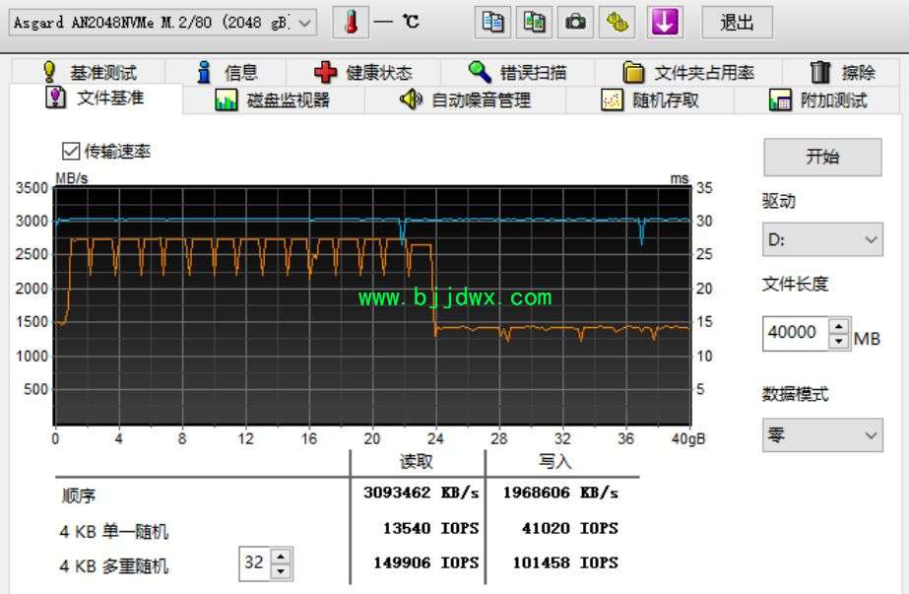Viewport: 909px width, 594px height.
Task: Click the purple down-arrow minimize-to-tray icon
Action: (x=665, y=23)
